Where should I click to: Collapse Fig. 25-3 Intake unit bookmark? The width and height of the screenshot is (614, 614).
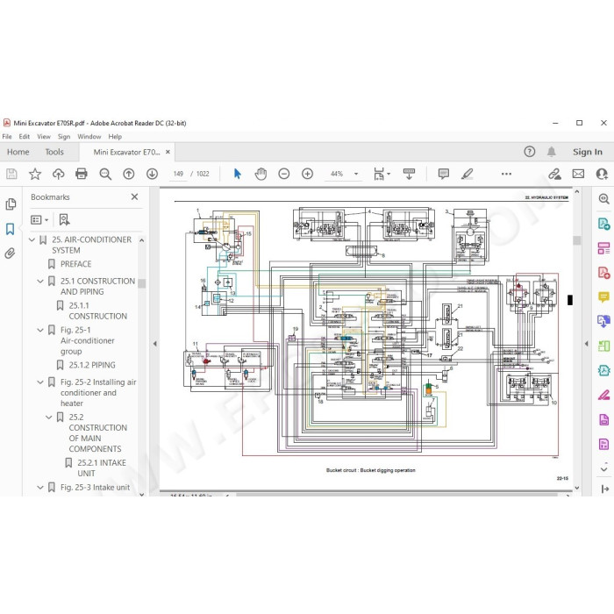click(40, 488)
